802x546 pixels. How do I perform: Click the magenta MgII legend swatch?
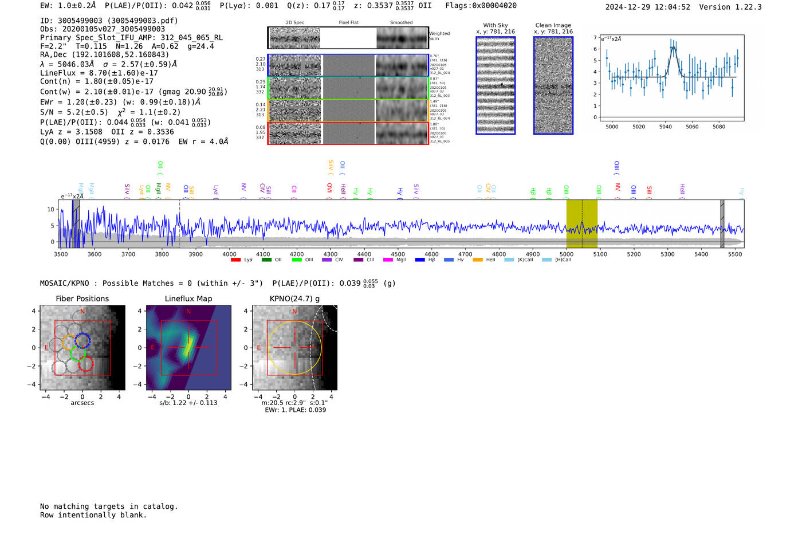coord(388,260)
